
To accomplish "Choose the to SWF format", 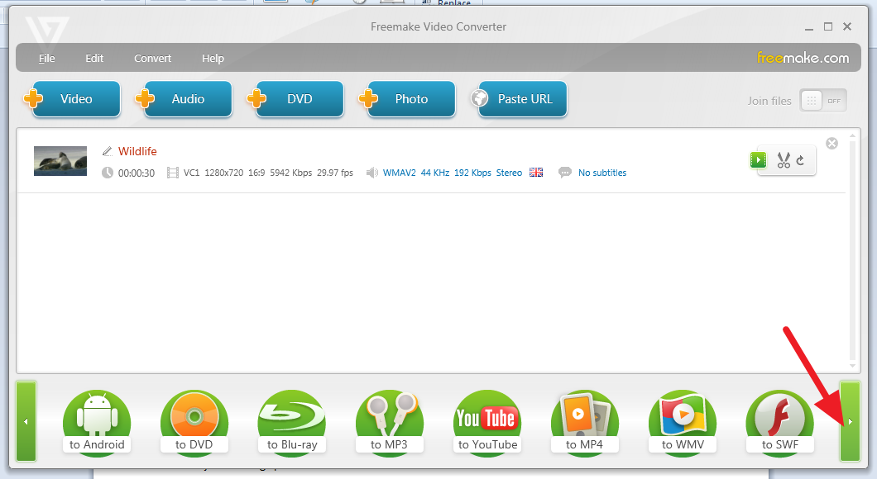I will [x=779, y=423].
